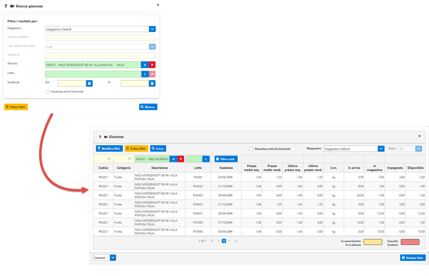Click Pulisci filtri in Ricerca giacenze dialog
This screenshot has height=276, width=429.
click(16, 107)
